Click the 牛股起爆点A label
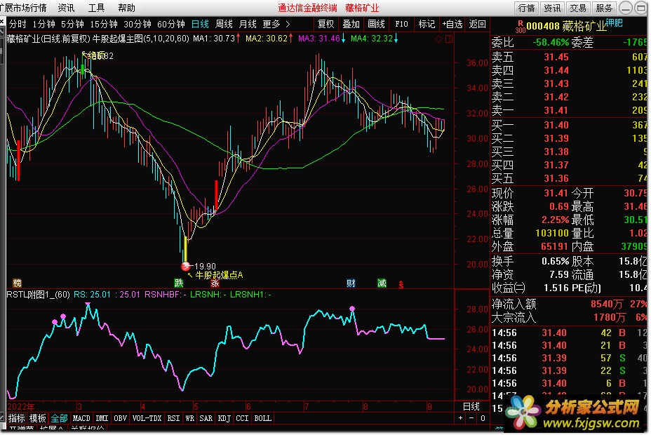This screenshot has width=651, height=435. [219, 275]
